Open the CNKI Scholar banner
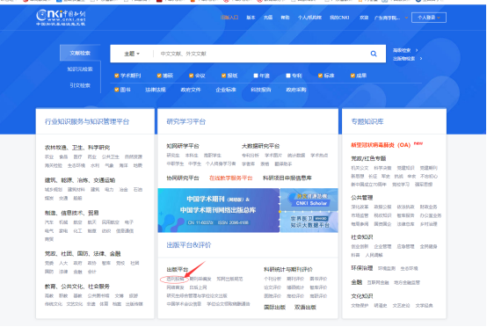This screenshot has height=327, width=487. pyautogui.click(x=309, y=200)
